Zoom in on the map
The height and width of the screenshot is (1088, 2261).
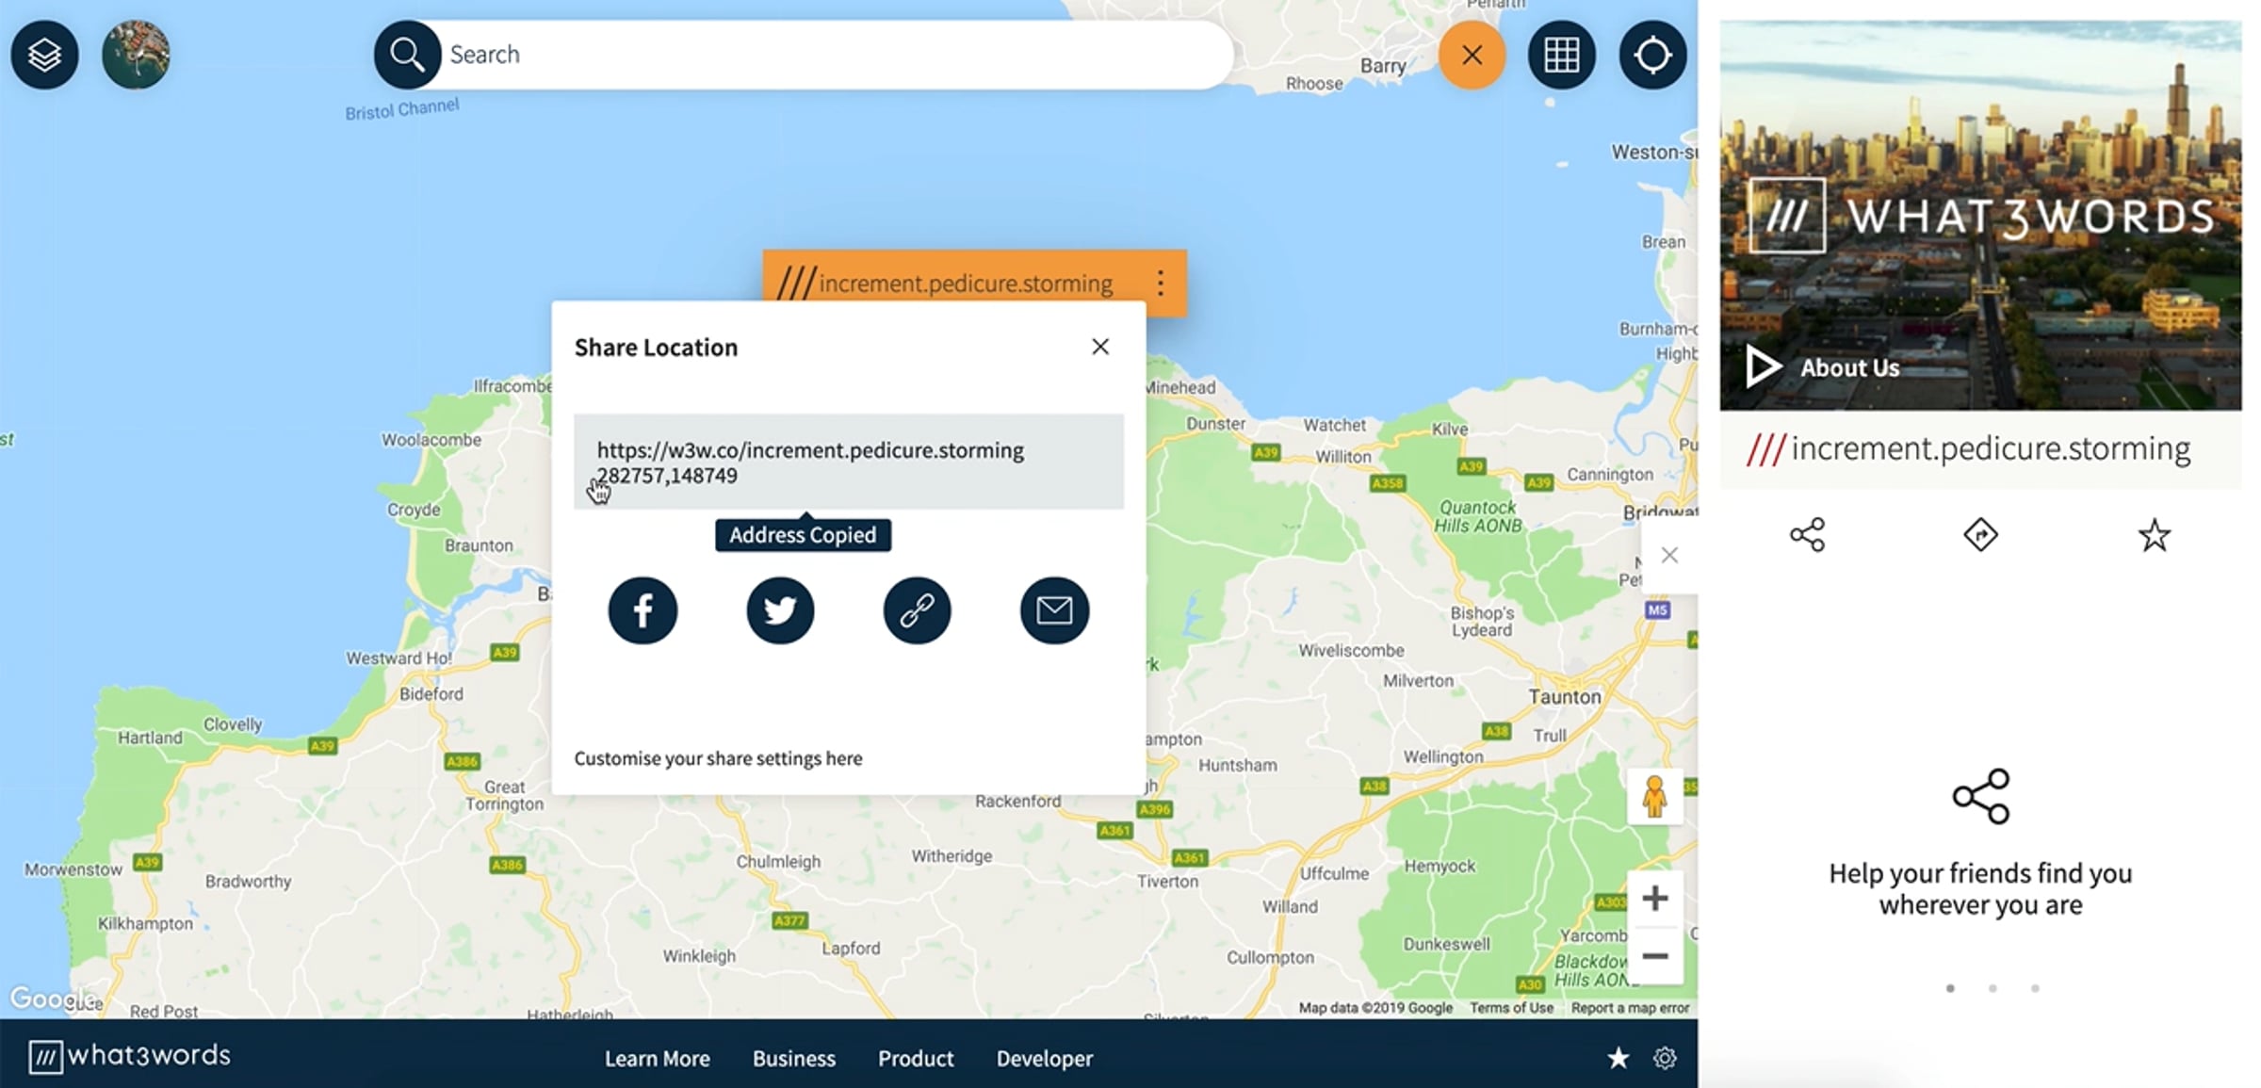point(1655,898)
